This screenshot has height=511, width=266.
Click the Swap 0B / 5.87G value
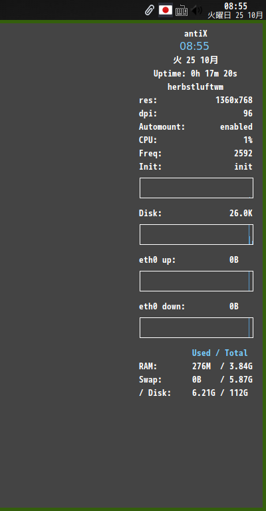pyautogui.click(x=222, y=380)
